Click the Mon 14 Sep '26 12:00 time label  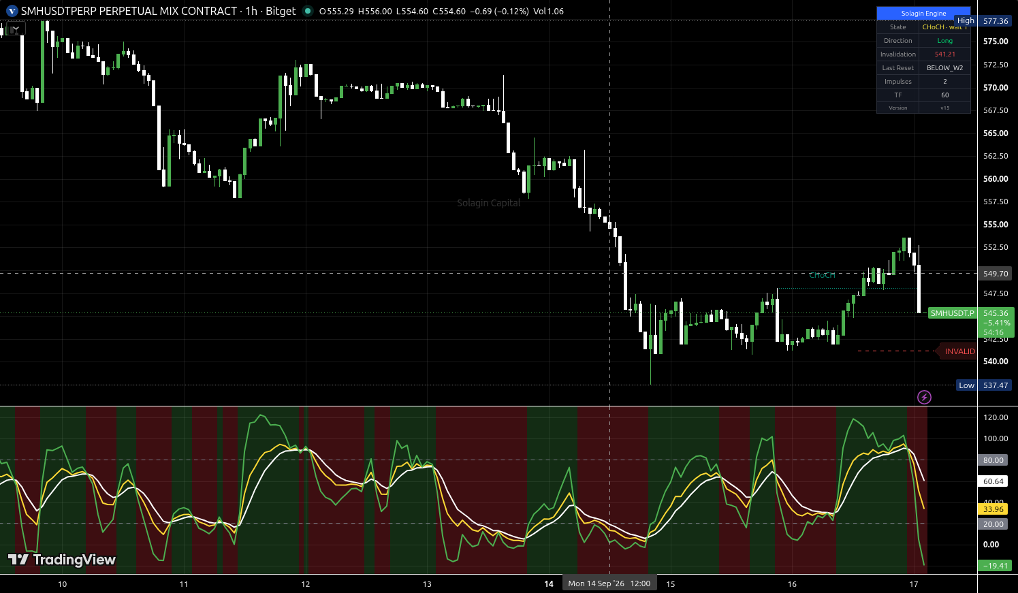pyautogui.click(x=609, y=583)
